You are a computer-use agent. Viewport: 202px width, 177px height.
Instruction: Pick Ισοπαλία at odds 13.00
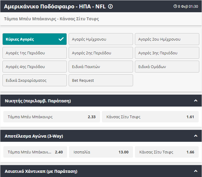[101, 152]
